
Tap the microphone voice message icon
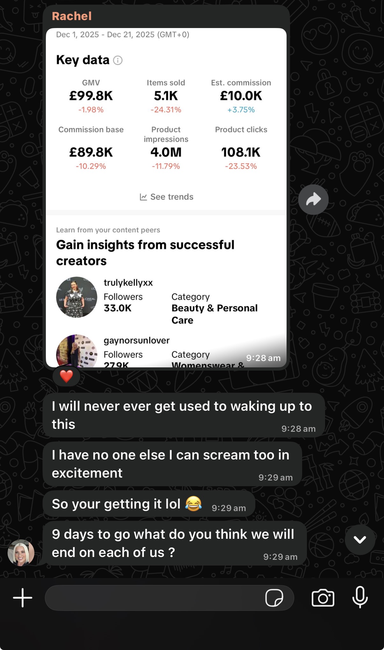(360, 597)
